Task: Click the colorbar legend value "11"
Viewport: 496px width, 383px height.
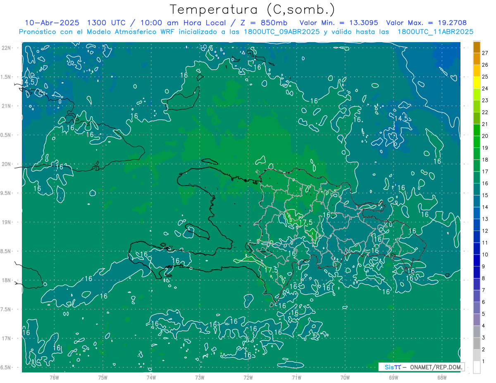Action: 485,243
